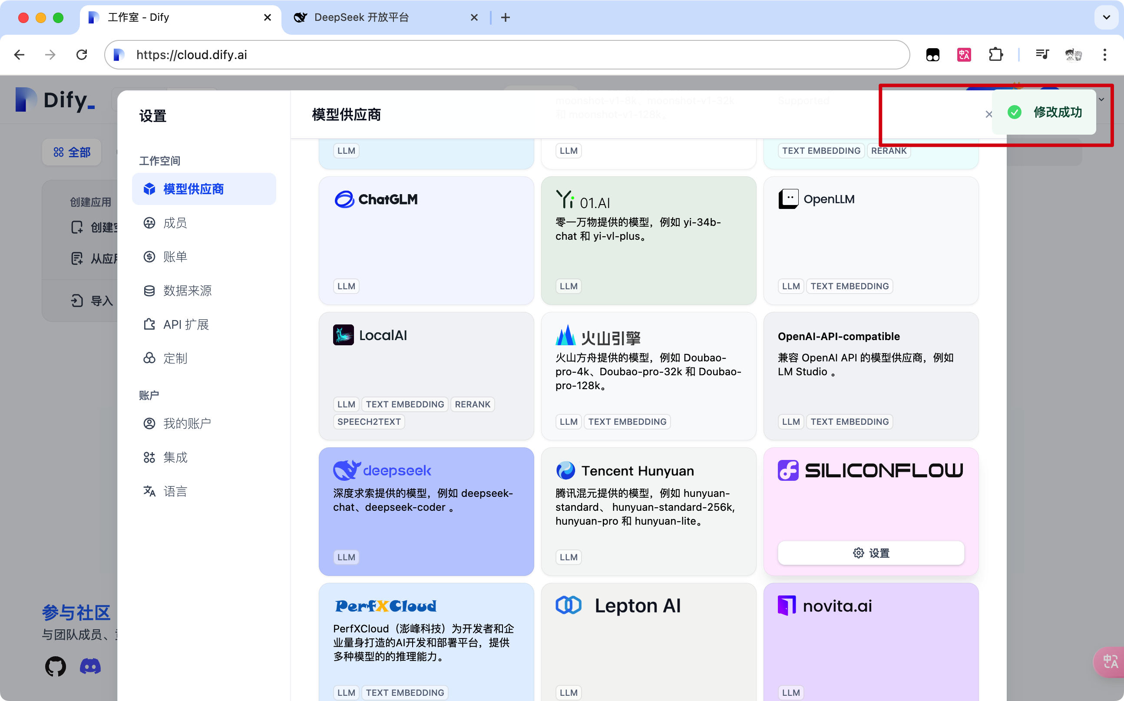Open the media control toolbar icon
Viewport: 1124px width, 701px height.
[1042, 55]
